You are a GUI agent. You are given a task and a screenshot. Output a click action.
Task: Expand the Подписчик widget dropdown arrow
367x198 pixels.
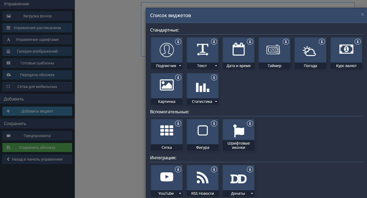point(180,66)
